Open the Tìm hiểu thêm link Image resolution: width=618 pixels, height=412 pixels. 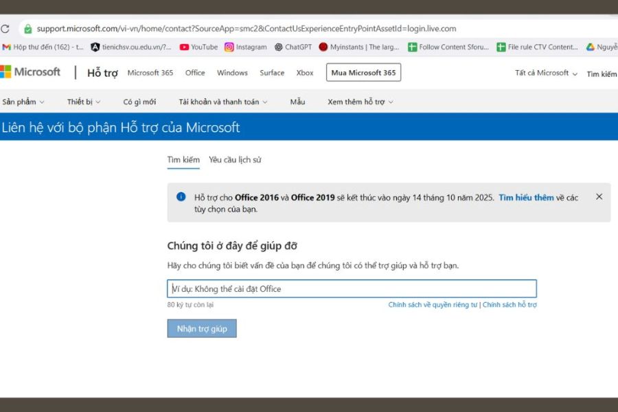coord(526,198)
